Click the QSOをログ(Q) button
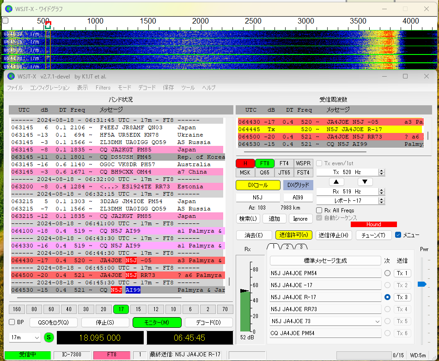Image resolution: width=439 pixels, height=361 pixels. 54,322
